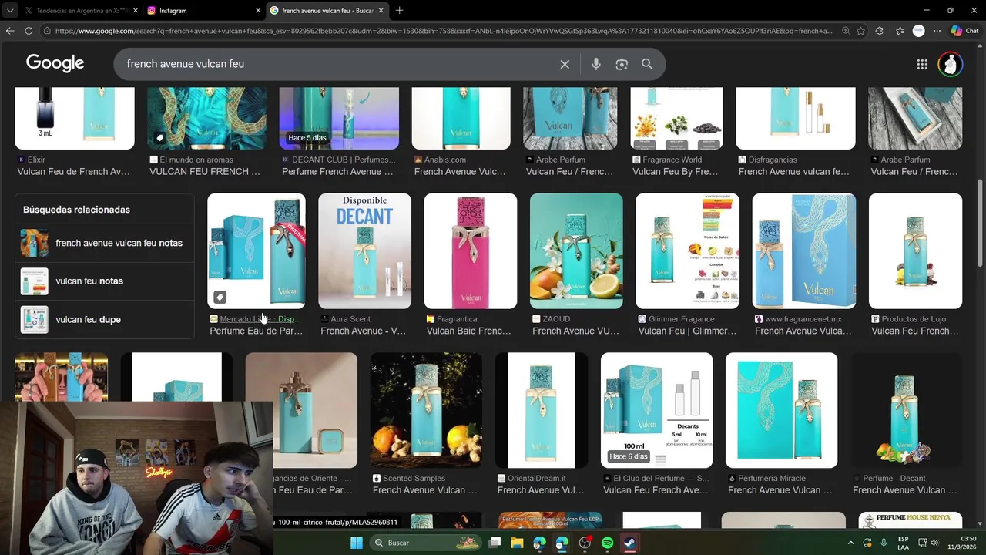
Task: Click the system tray microphone icon
Action: point(884,543)
